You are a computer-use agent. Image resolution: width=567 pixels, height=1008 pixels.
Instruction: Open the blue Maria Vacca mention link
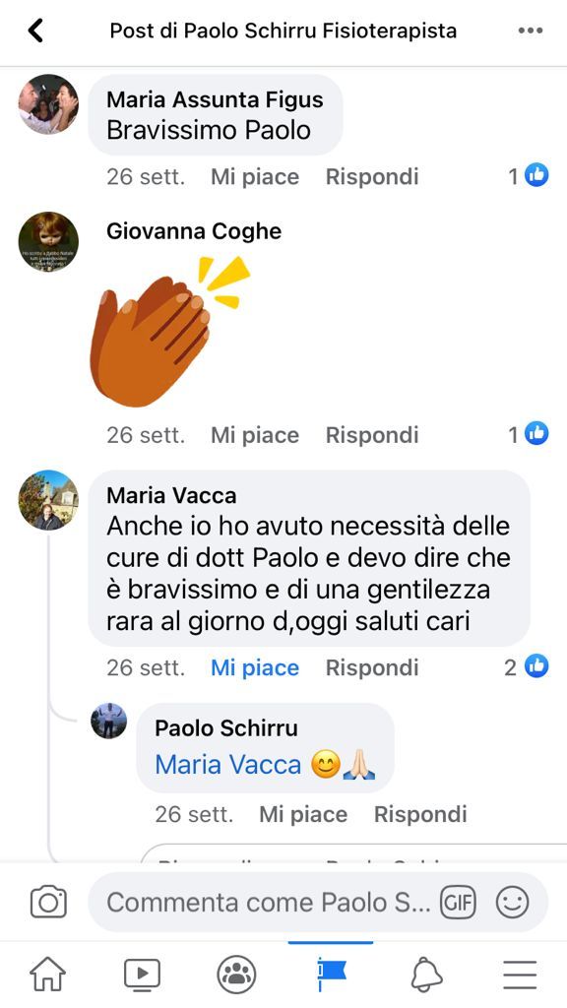(228, 764)
